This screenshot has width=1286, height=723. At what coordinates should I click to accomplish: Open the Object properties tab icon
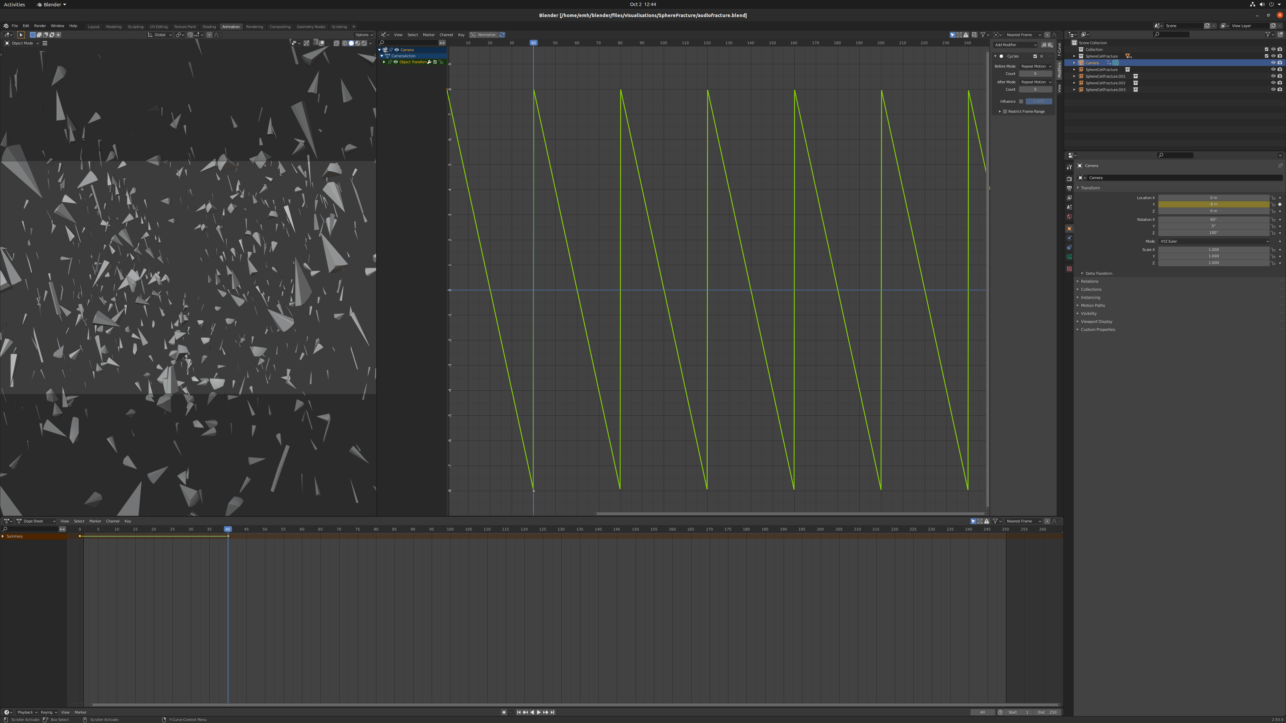[x=1069, y=229]
